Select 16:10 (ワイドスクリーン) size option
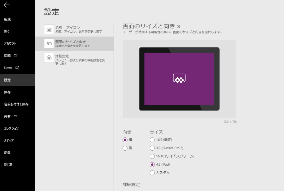This screenshot has height=191, width=284. point(152,156)
